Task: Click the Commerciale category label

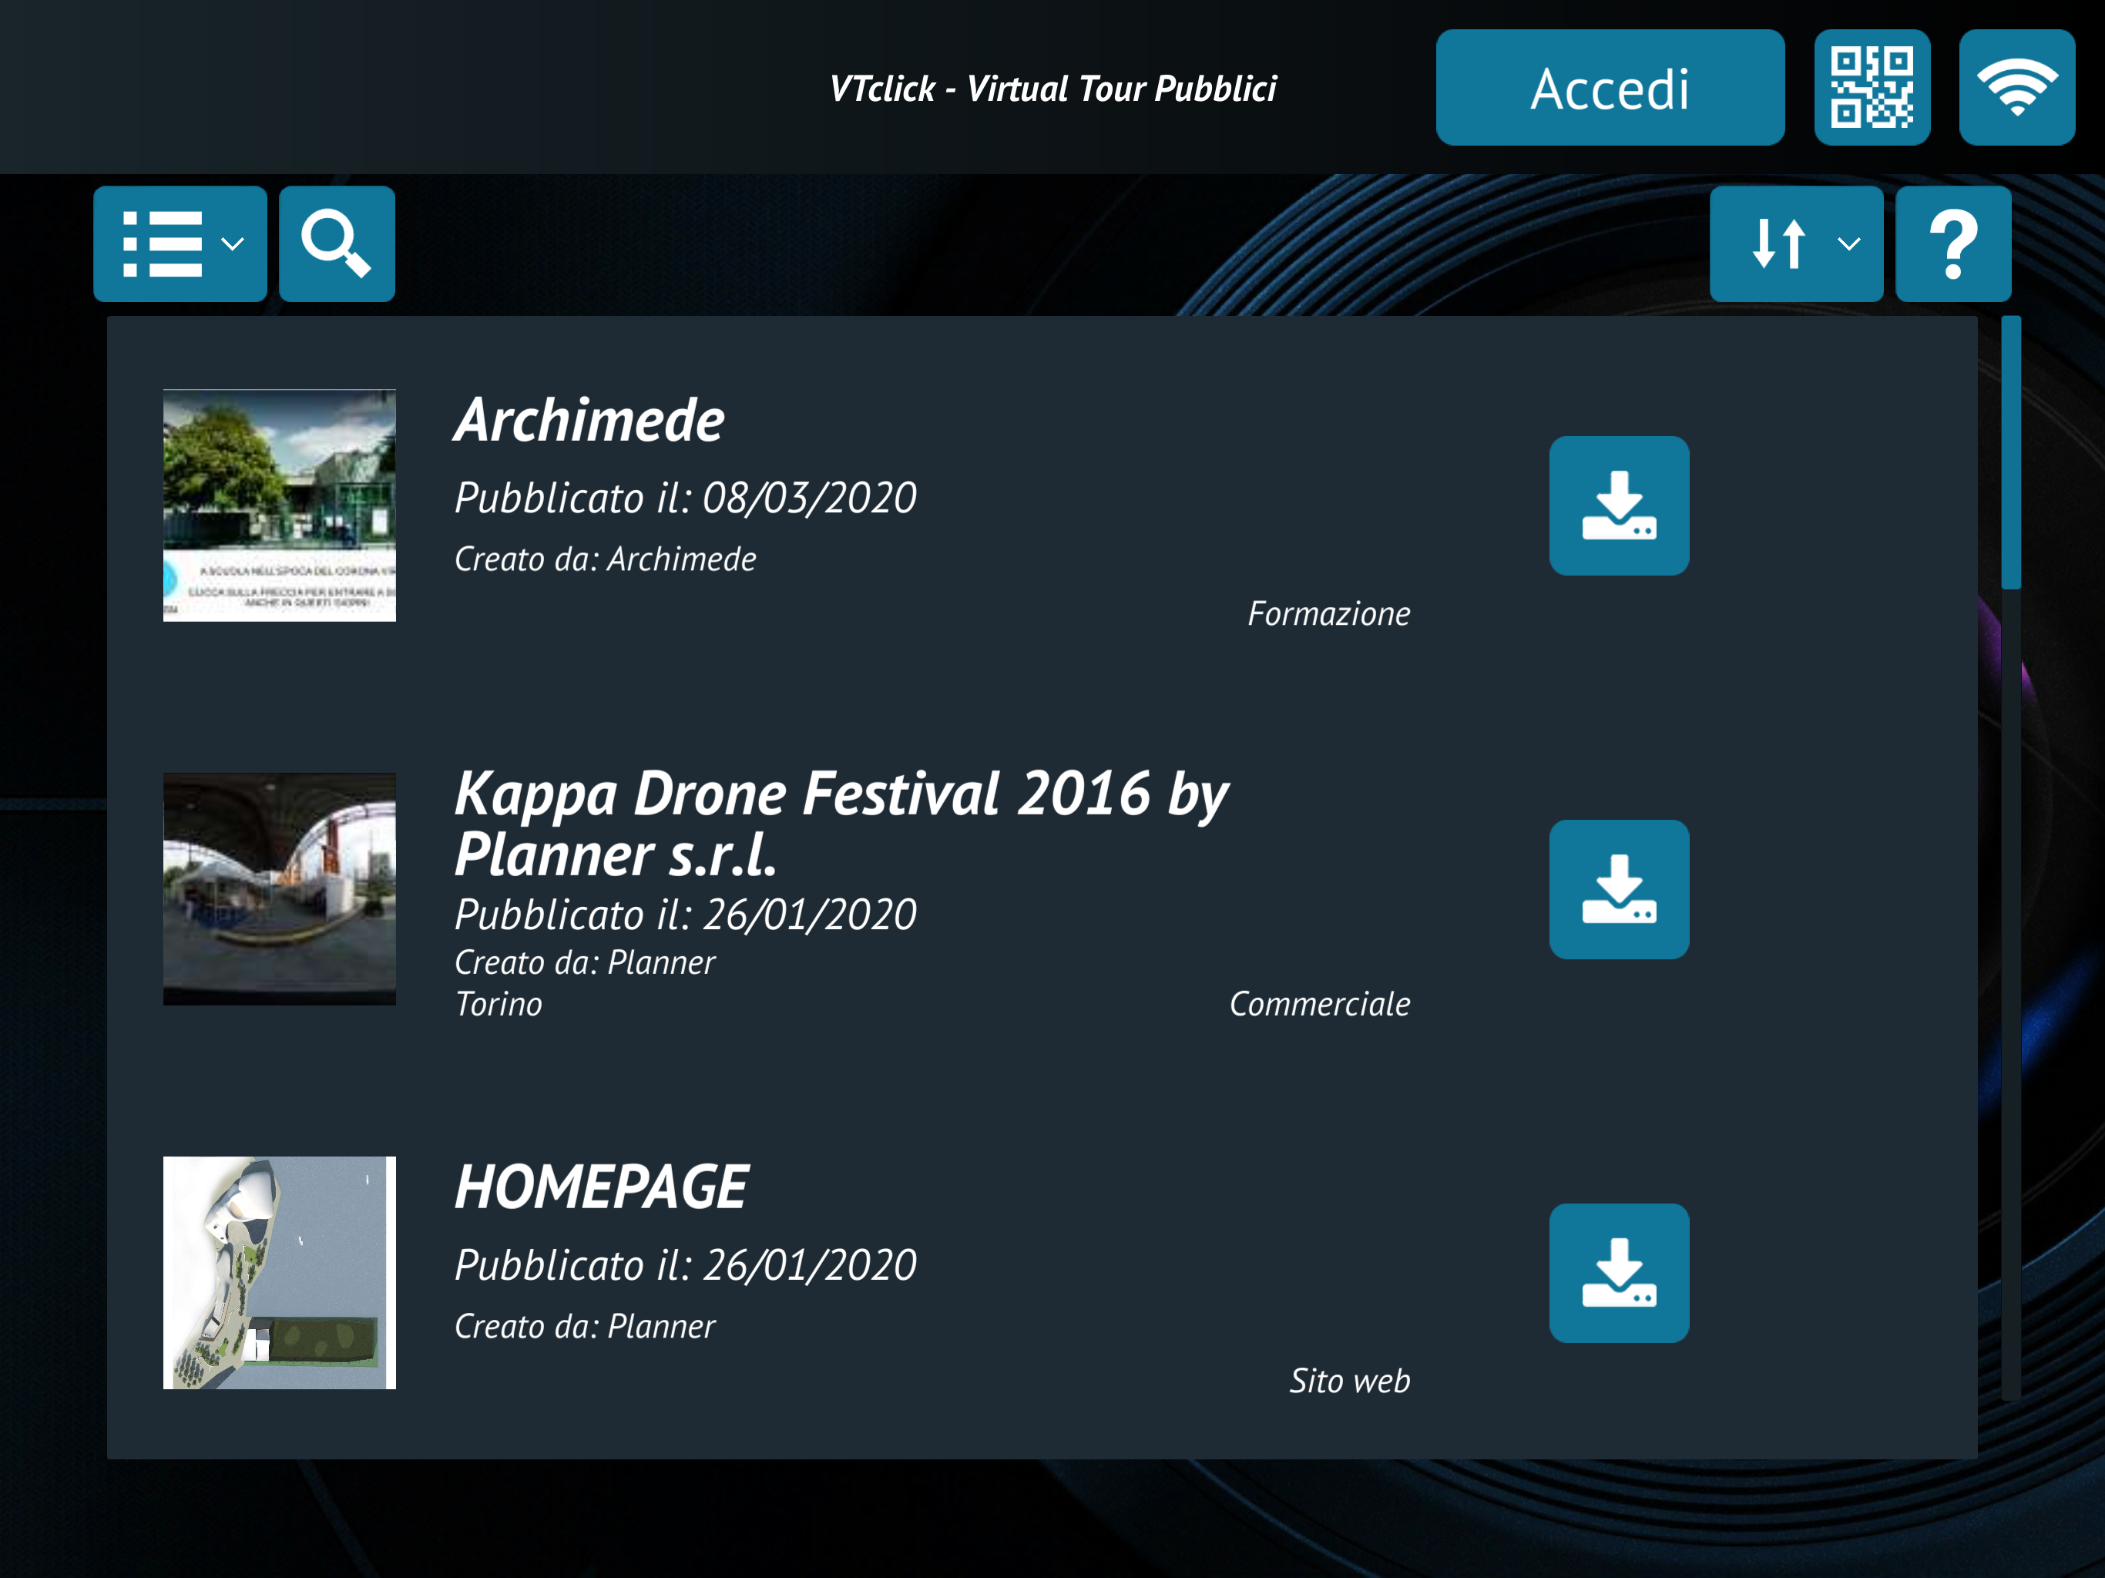Action: (1319, 1004)
